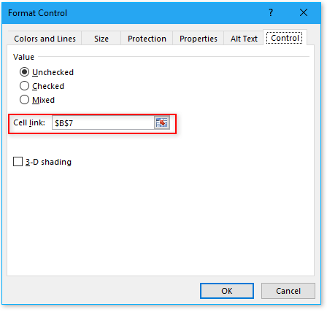The image size is (327, 312).
Task: Open the Alt Text tab
Action: 244,39
